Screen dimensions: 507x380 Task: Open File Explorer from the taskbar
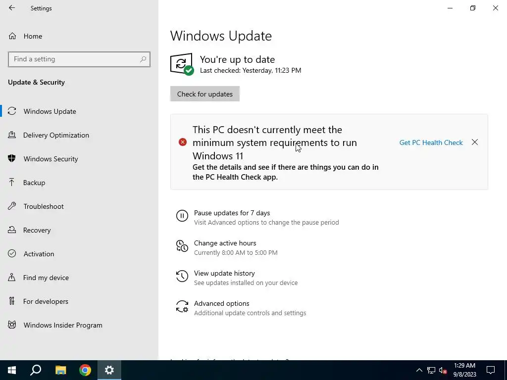(x=60, y=370)
